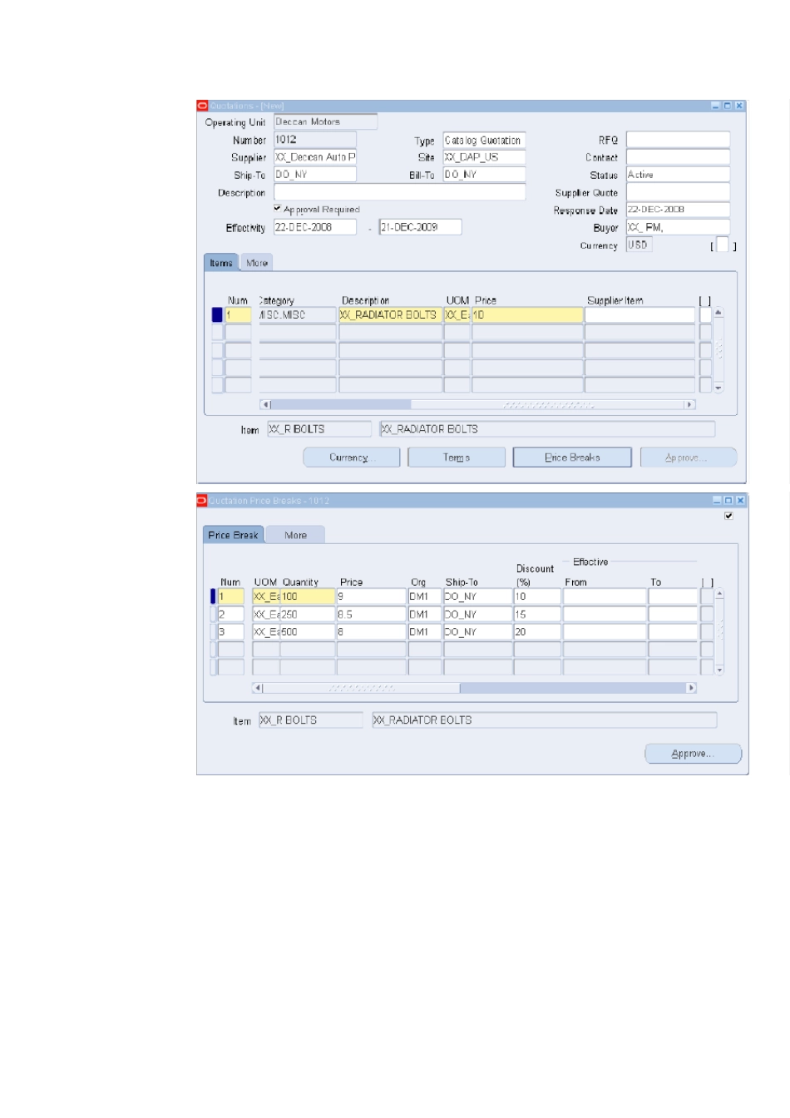The width and height of the screenshot is (790, 1118).
Task: Click the Effectivity end date 21-DEC-2009
Action: pos(420,227)
